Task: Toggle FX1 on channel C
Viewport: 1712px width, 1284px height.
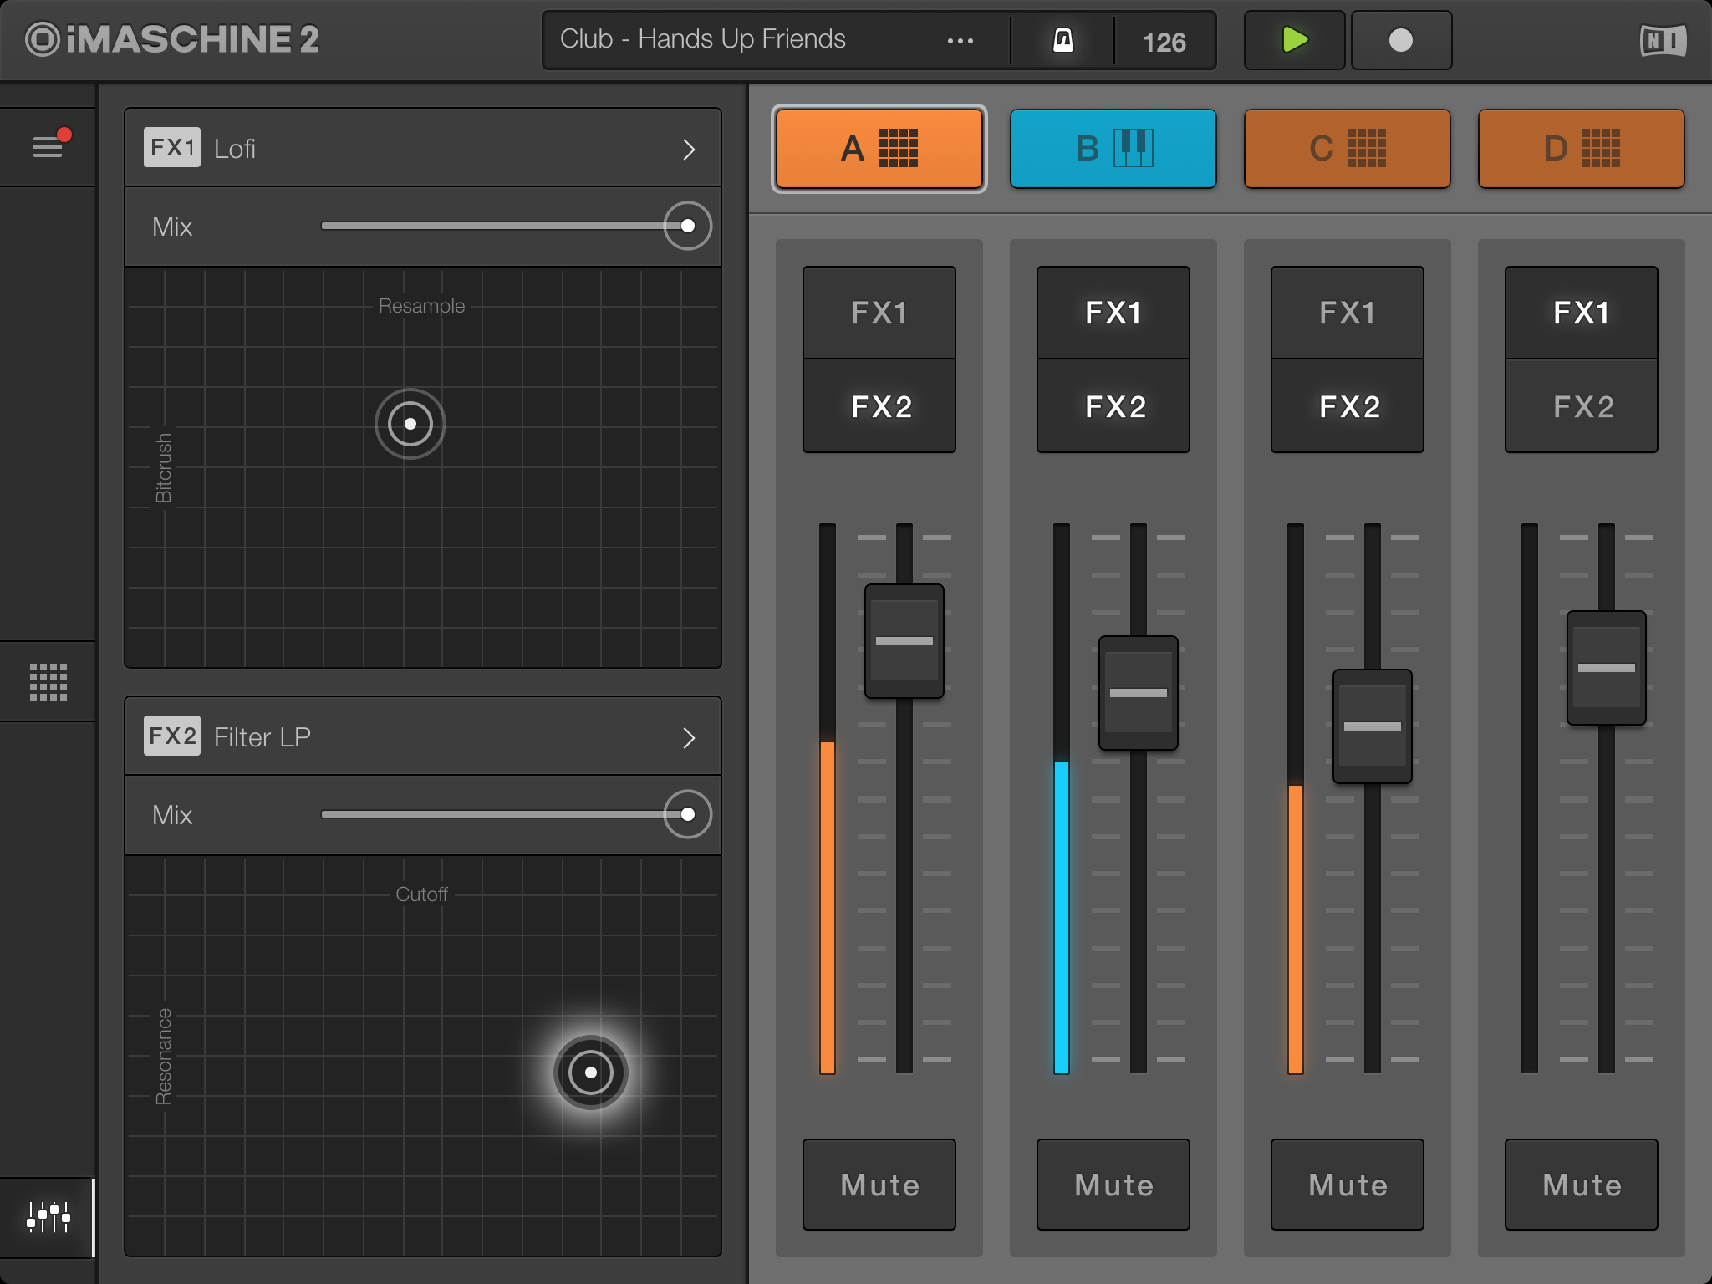Action: tap(1348, 313)
